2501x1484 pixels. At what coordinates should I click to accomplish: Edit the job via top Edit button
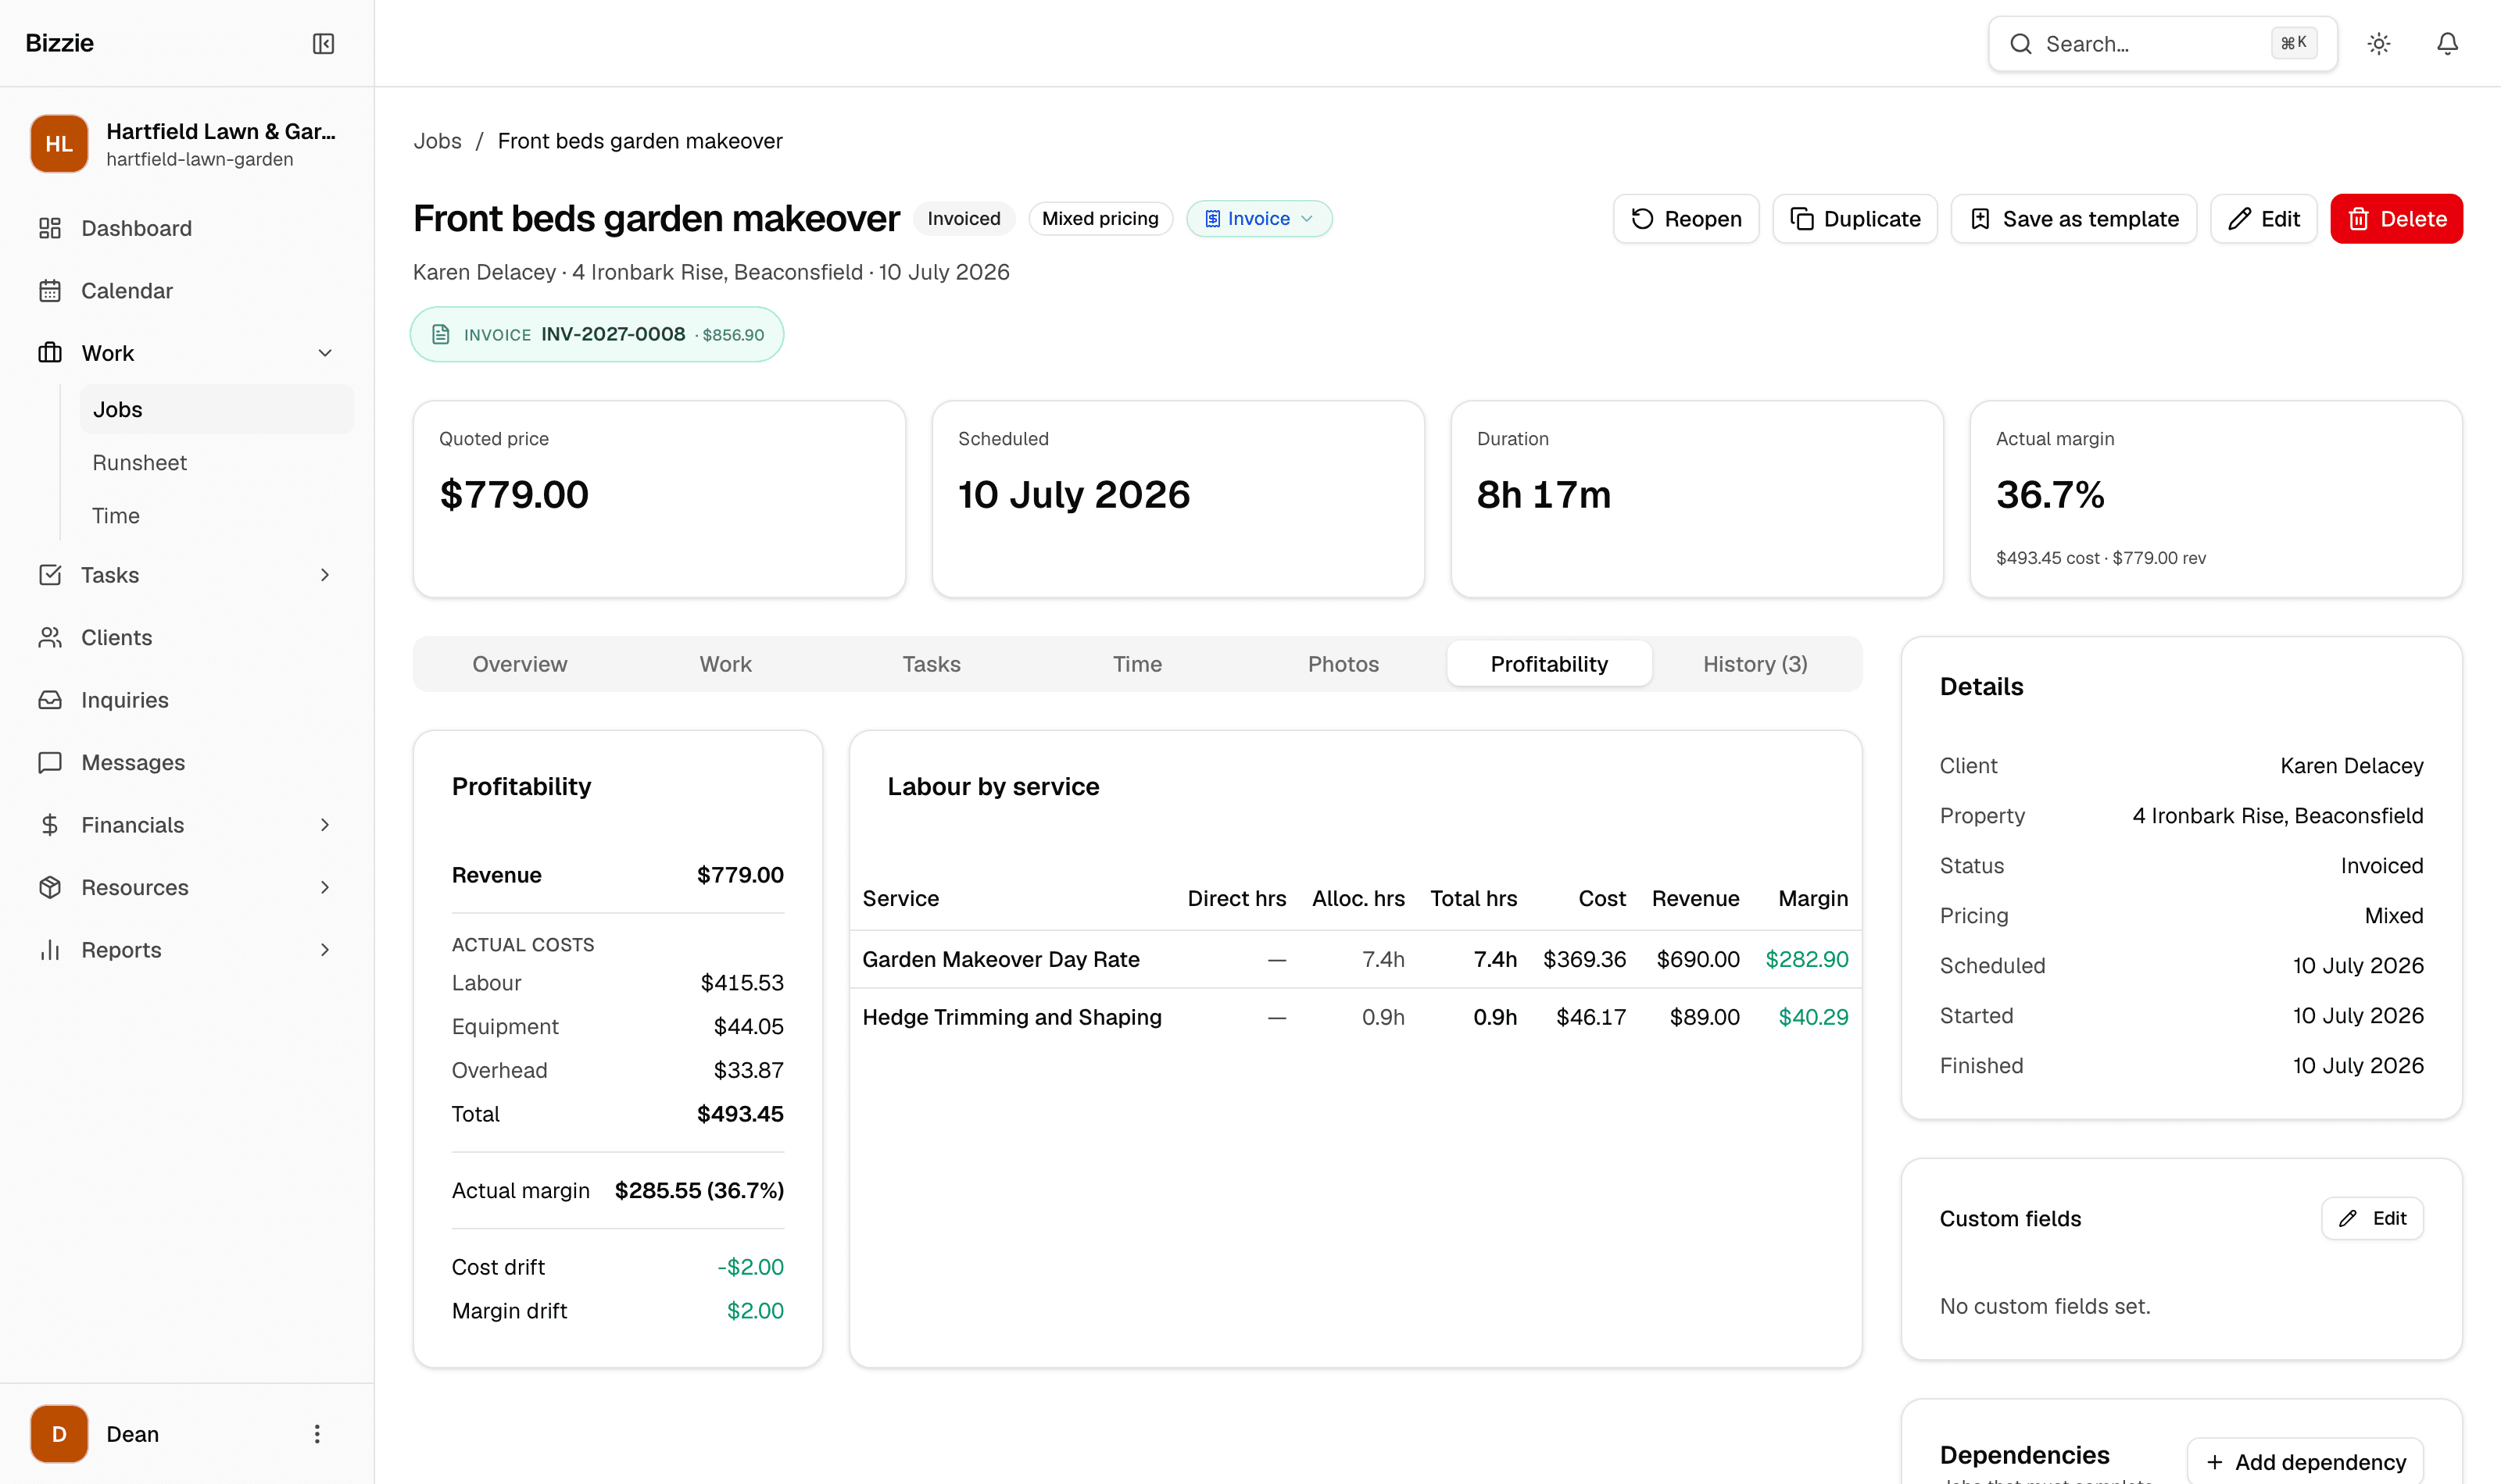click(x=2264, y=219)
